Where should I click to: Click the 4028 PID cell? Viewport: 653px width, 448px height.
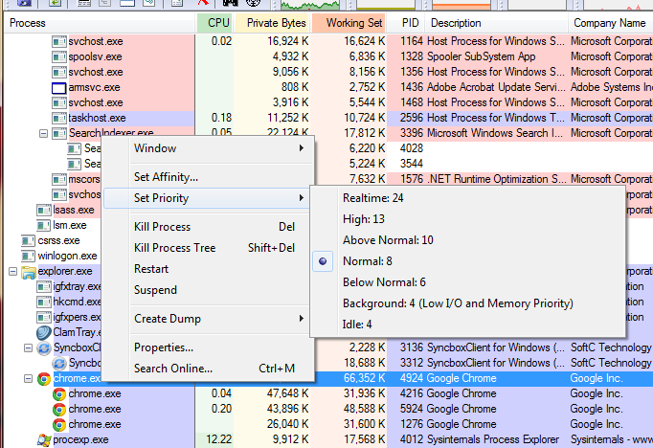pos(412,148)
